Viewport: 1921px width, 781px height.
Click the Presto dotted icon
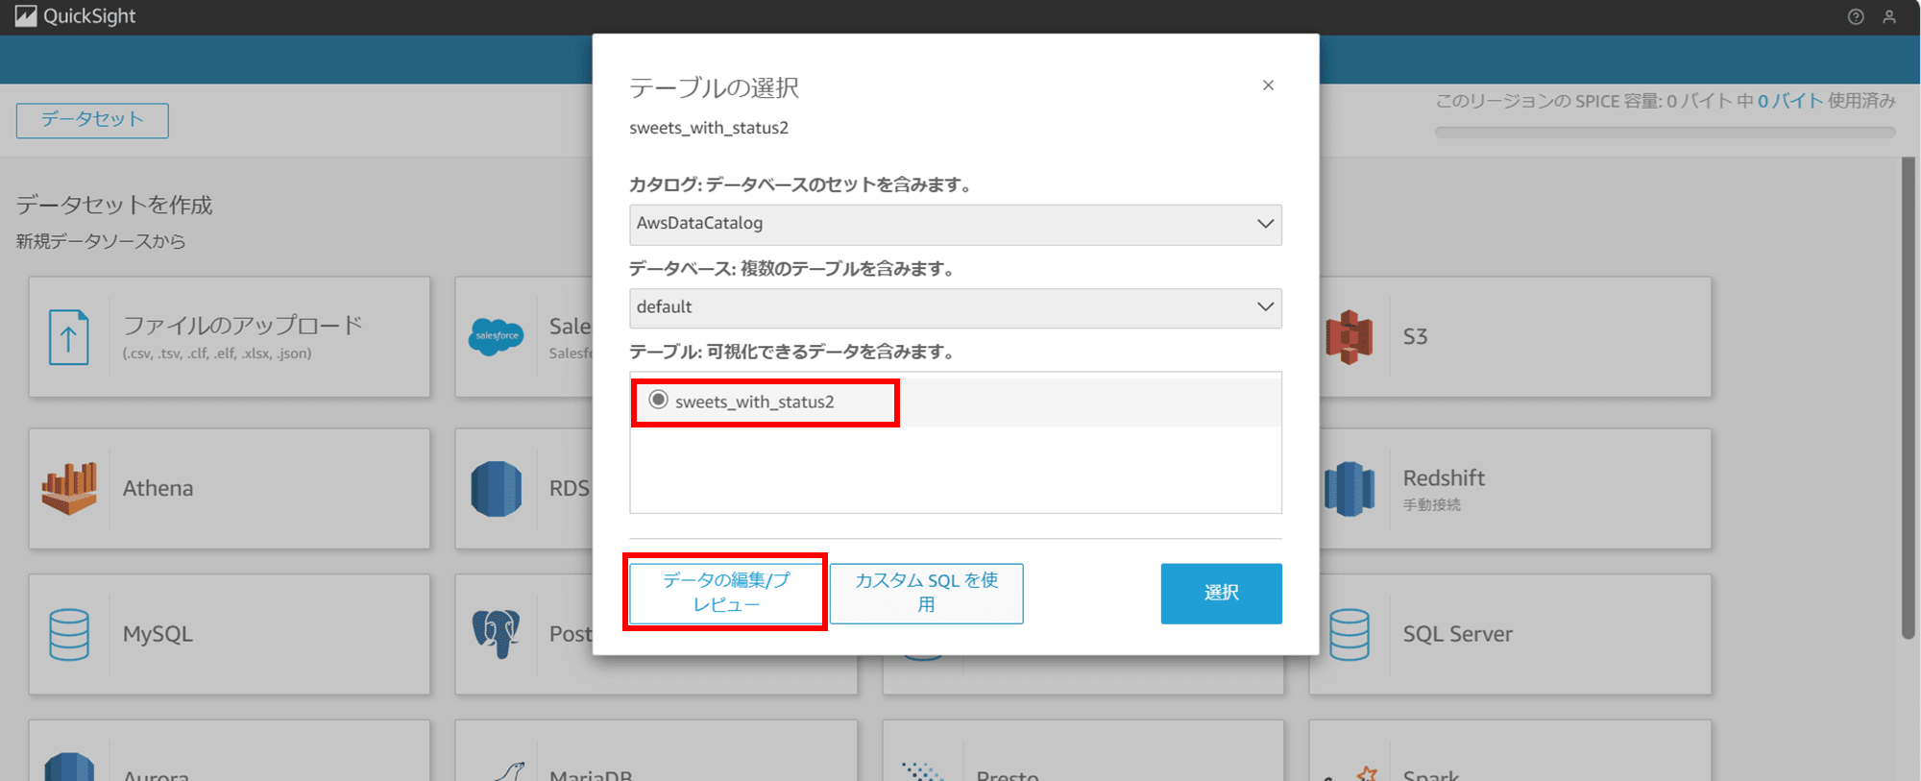click(x=923, y=770)
